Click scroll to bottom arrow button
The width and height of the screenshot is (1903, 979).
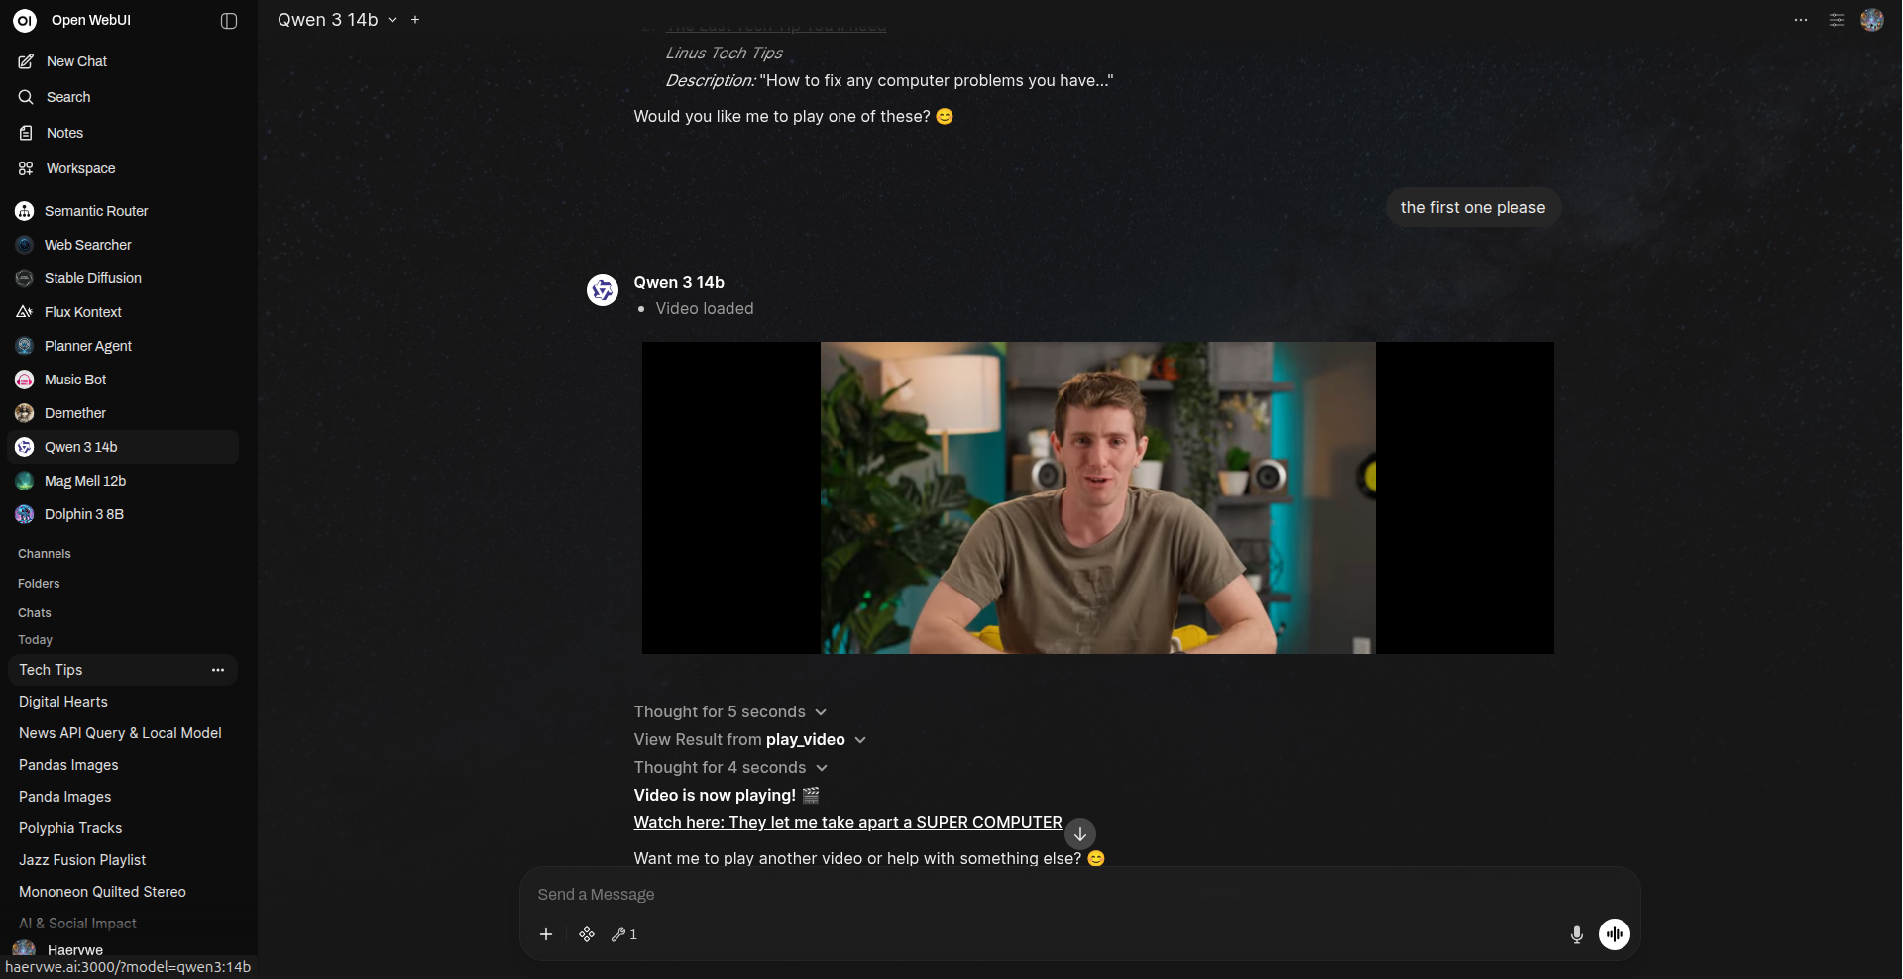click(x=1079, y=834)
